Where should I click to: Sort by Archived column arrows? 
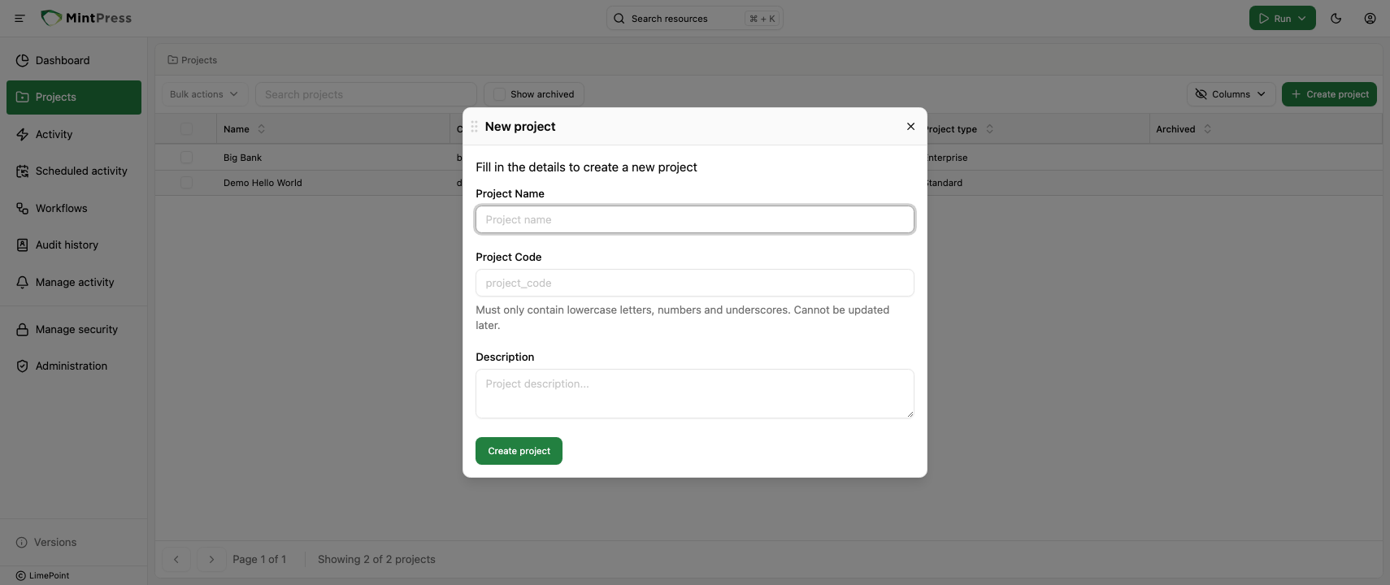[1207, 129]
